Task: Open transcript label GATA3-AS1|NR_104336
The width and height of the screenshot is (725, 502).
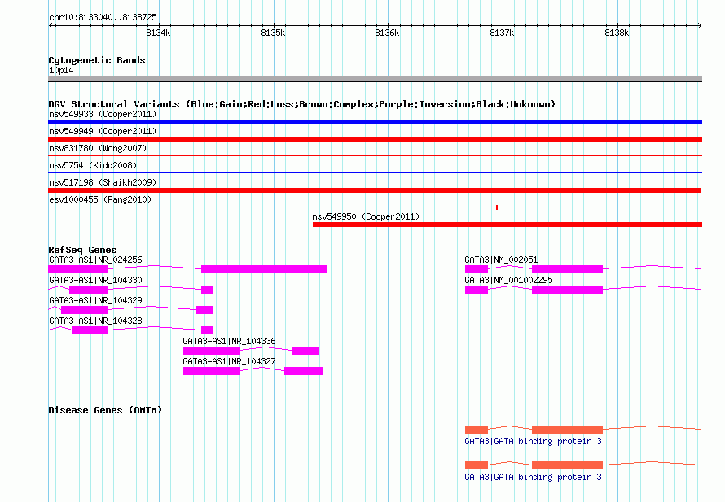Action: click(x=230, y=341)
